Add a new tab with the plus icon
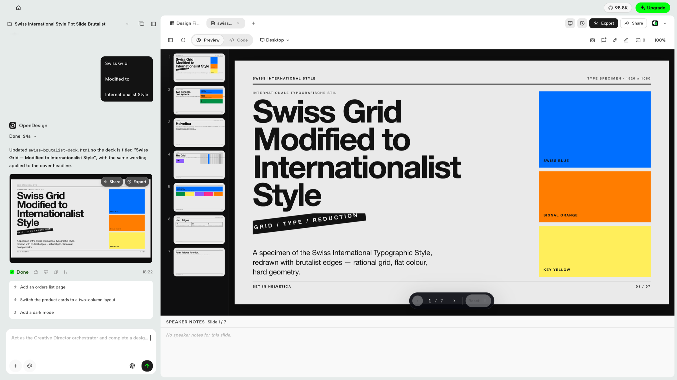677x380 pixels. [254, 23]
